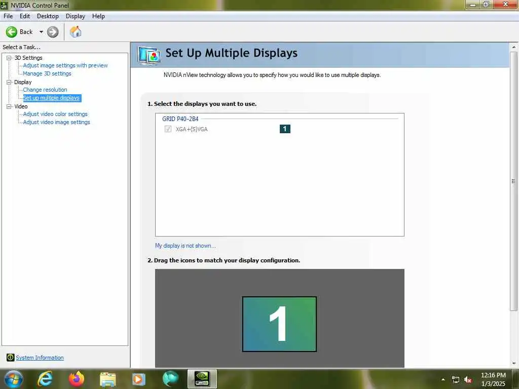Image resolution: width=519 pixels, height=389 pixels.
Task: Open the Windows Start button
Action: [x=13, y=379]
